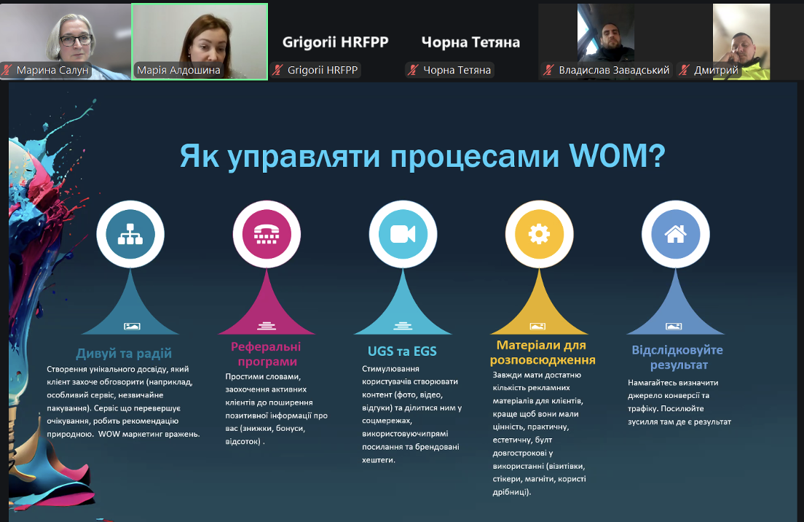Click muted mic icon by Владислав Завадський
The width and height of the screenshot is (804, 522).
[x=550, y=71]
